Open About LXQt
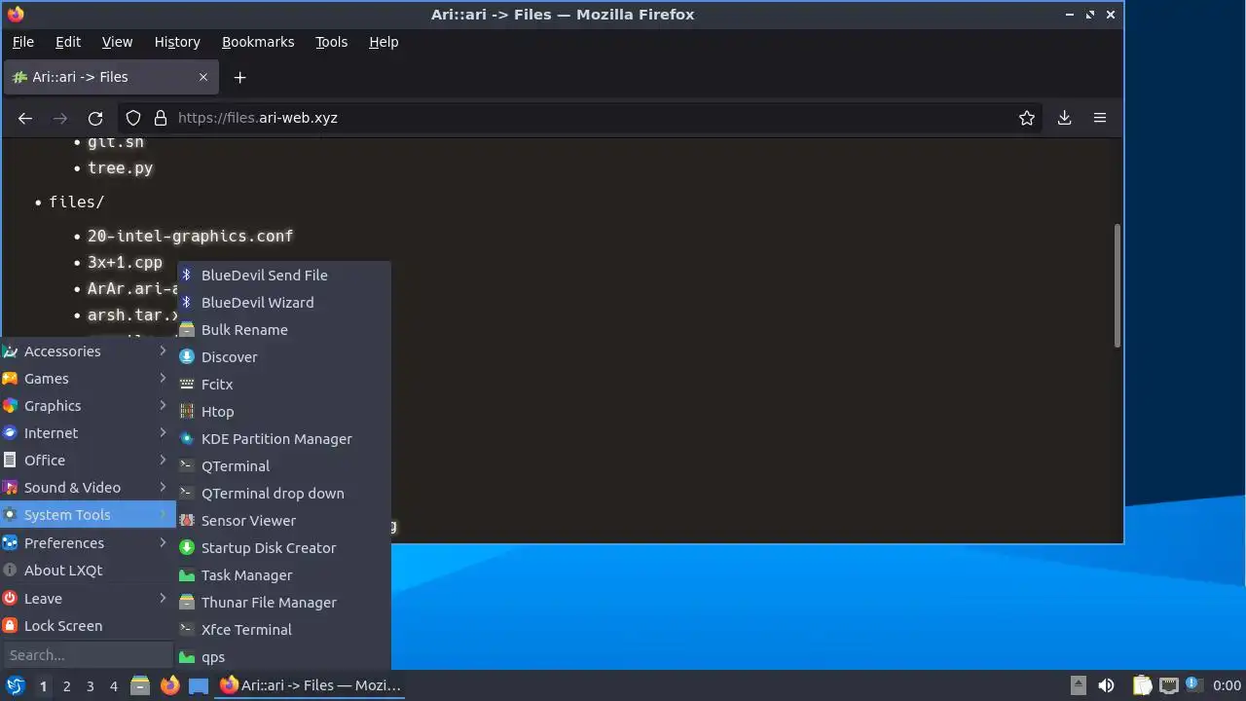This screenshot has height=701, width=1246. [x=88, y=571]
